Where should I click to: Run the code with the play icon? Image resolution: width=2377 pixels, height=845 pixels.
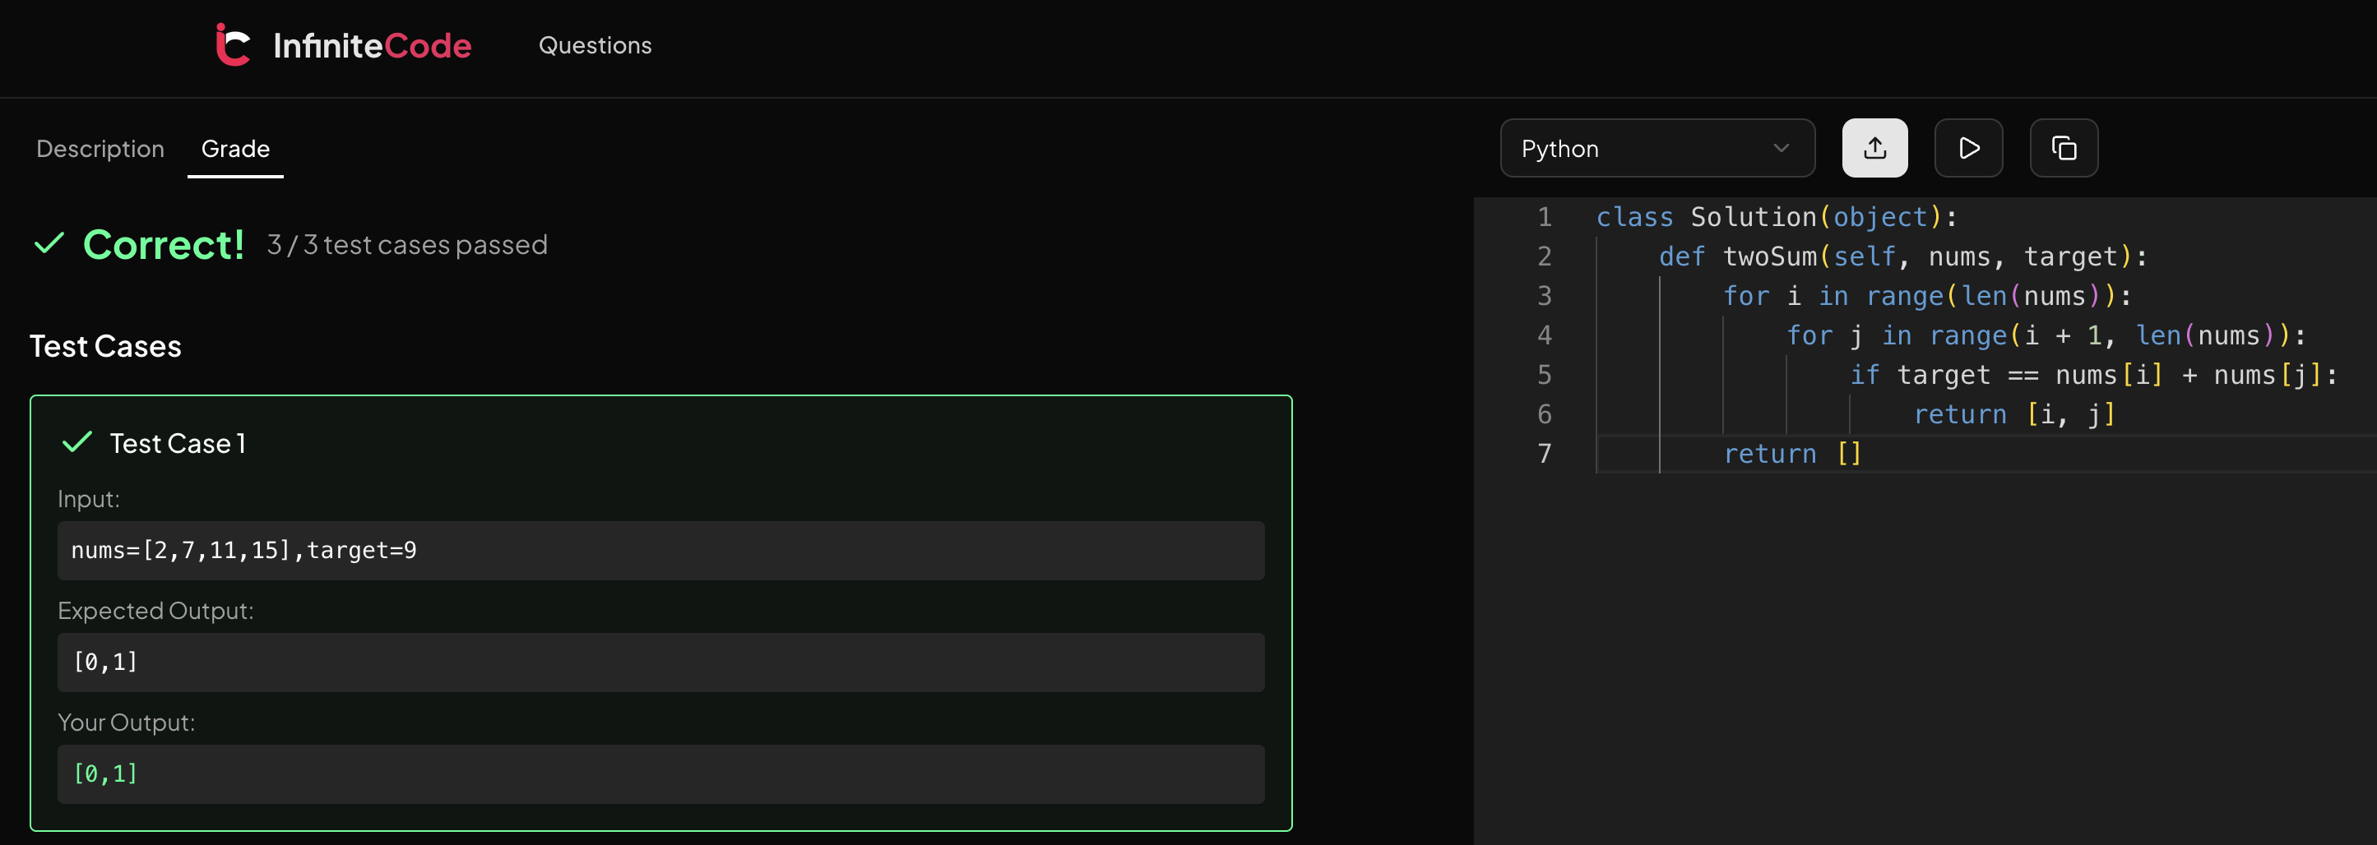click(x=1967, y=149)
